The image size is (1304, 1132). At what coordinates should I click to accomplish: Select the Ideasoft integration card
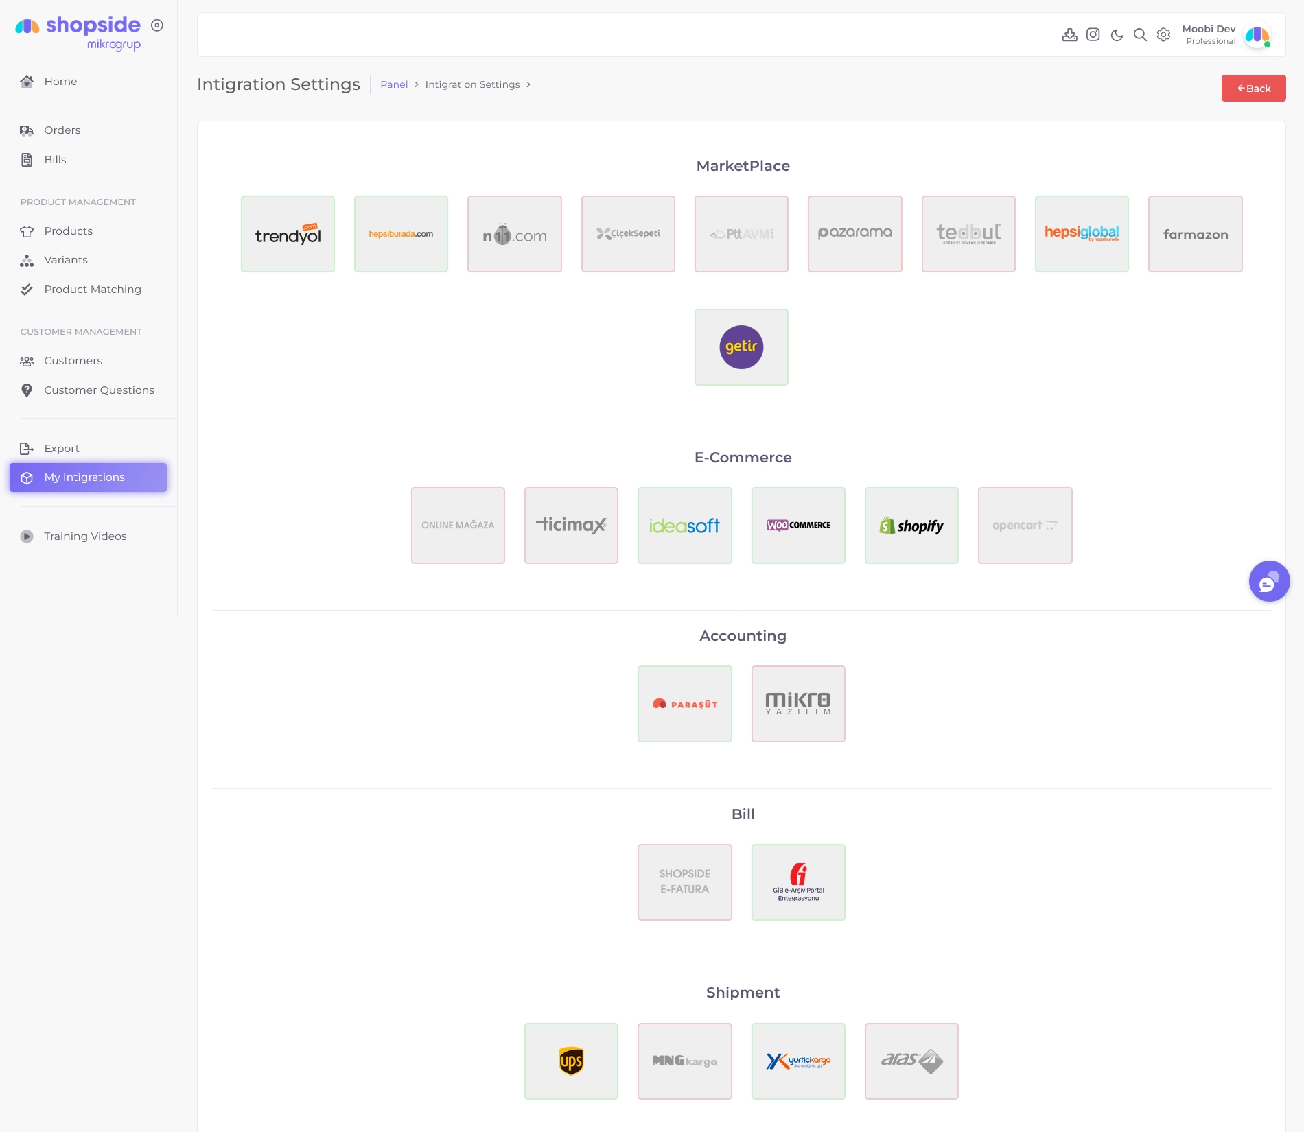pyautogui.click(x=685, y=526)
